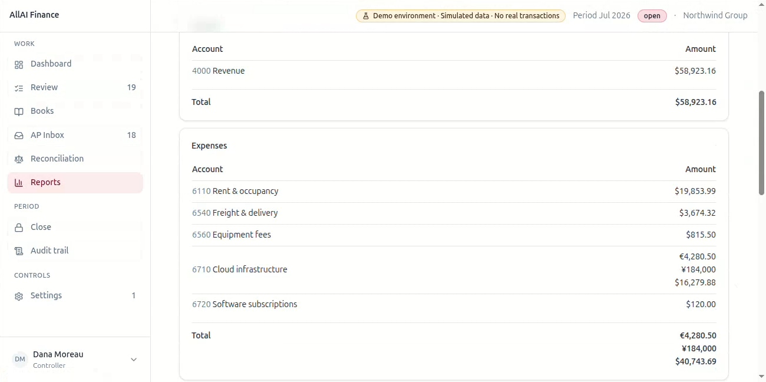The height and width of the screenshot is (382, 766).
Task: Click the Revenue amount $58,923.16 in account row
Action: tap(695, 71)
